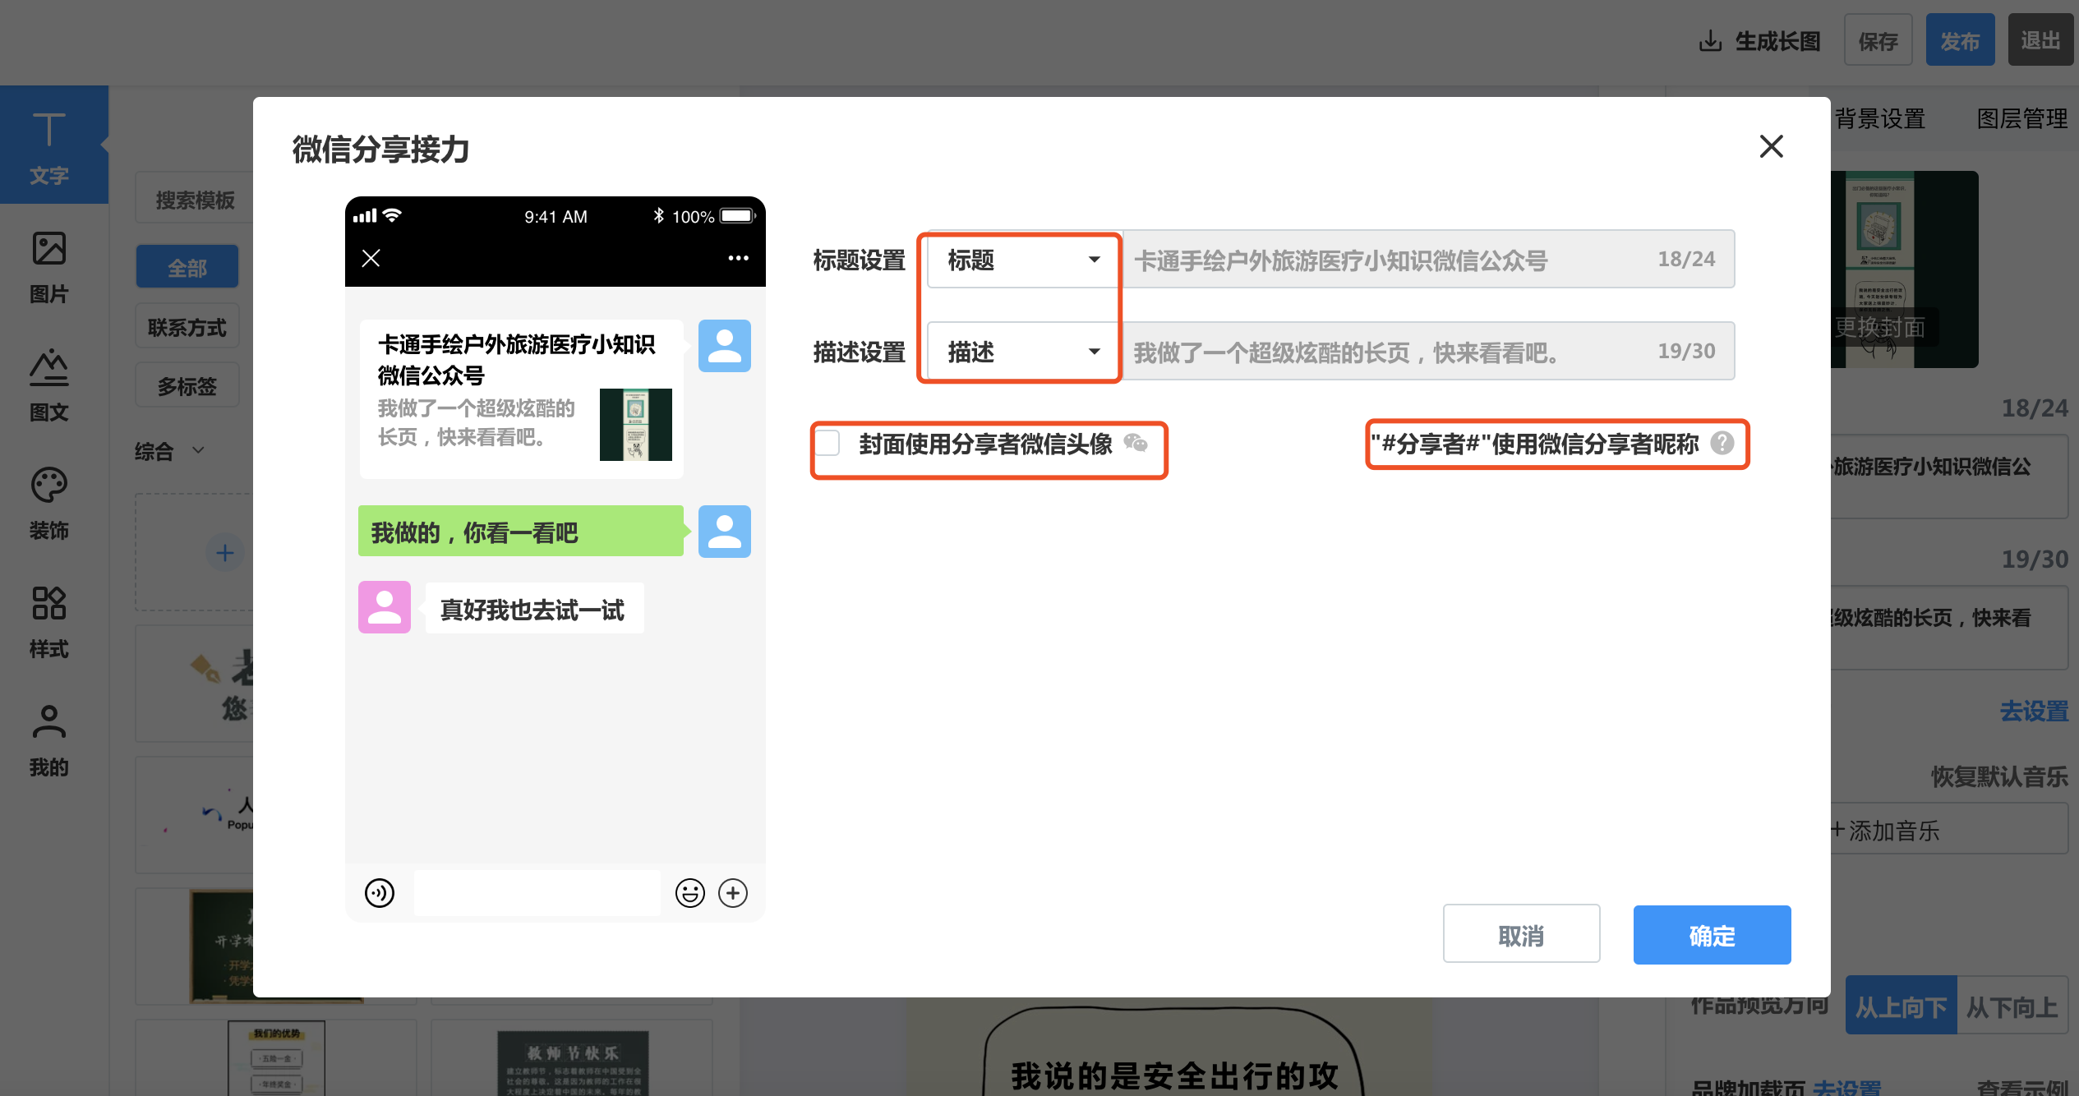
Task: Close the 微信分享接力 dialog
Action: (1771, 146)
